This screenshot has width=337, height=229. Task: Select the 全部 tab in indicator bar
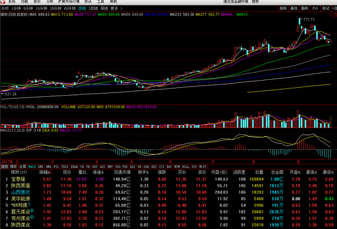[x=22, y=167]
